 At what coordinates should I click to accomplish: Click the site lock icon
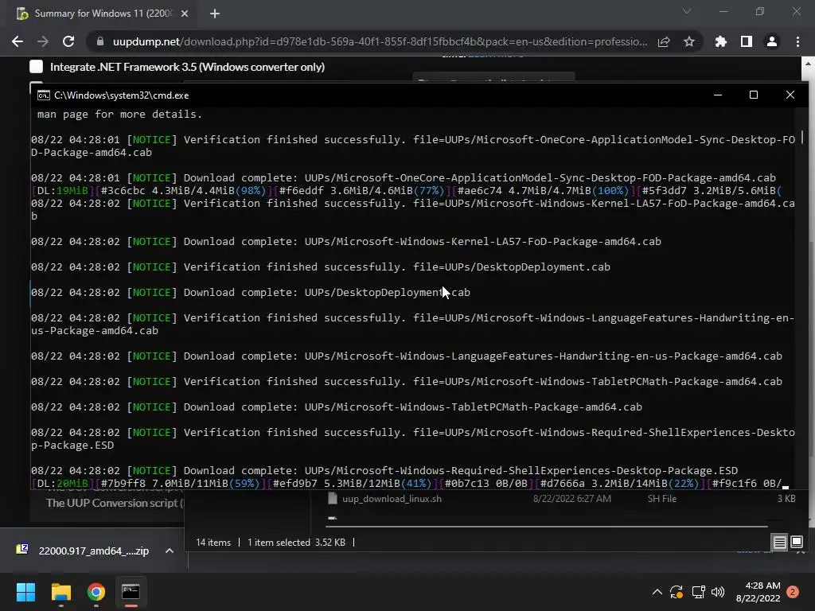coord(100,41)
